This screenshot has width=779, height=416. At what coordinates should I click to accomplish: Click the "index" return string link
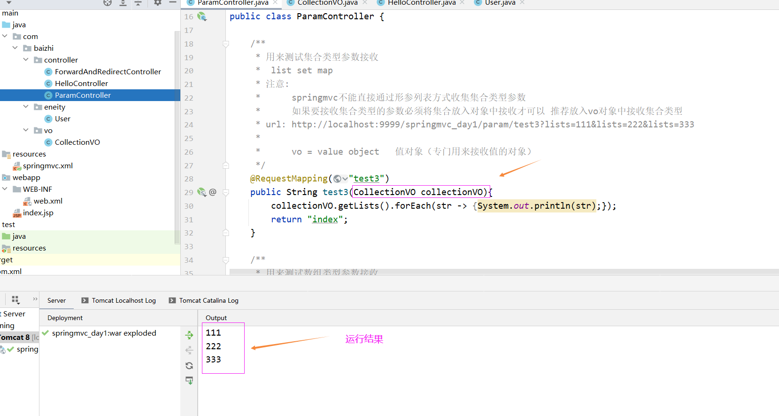[325, 219]
